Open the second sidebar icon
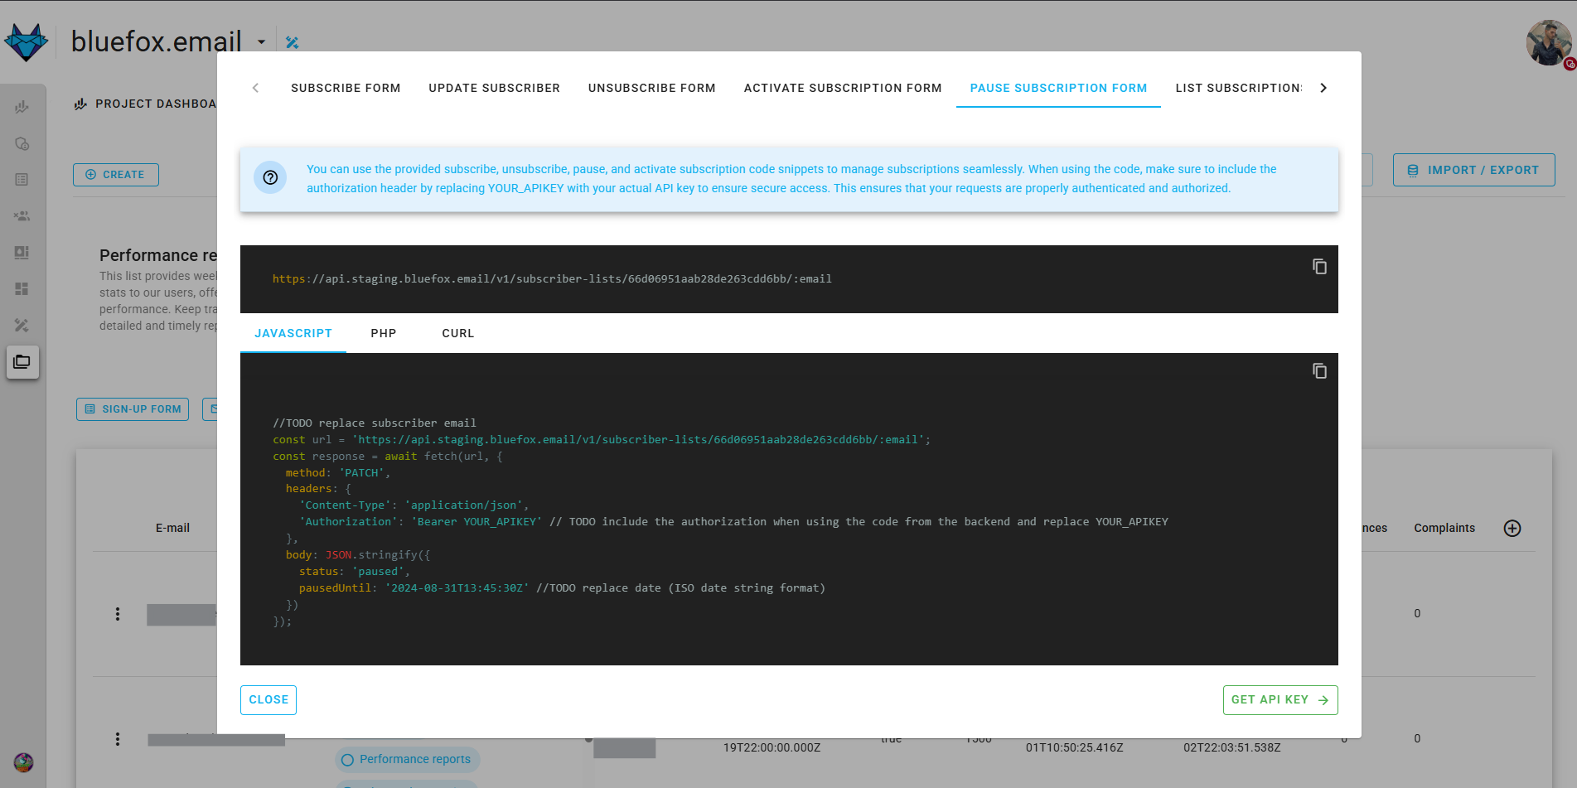 (22, 143)
